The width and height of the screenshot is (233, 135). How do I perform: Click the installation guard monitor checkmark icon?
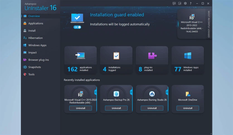[x=77, y=18]
